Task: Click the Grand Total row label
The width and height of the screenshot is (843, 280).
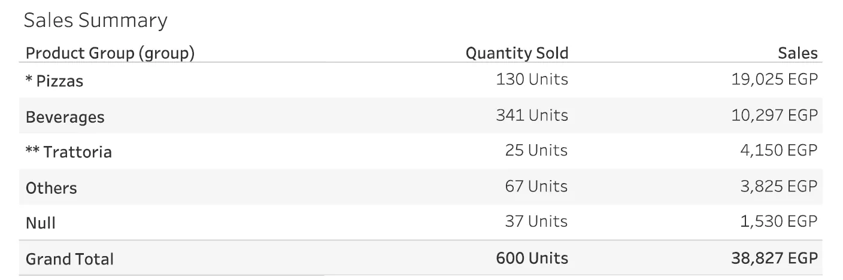Action: coord(69,259)
